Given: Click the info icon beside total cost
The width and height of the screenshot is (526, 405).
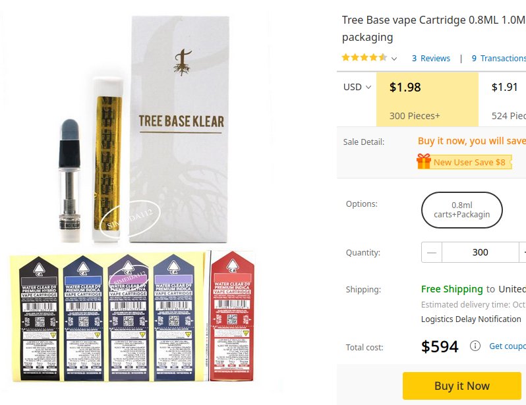Looking at the screenshot, I should click(475, 346).
